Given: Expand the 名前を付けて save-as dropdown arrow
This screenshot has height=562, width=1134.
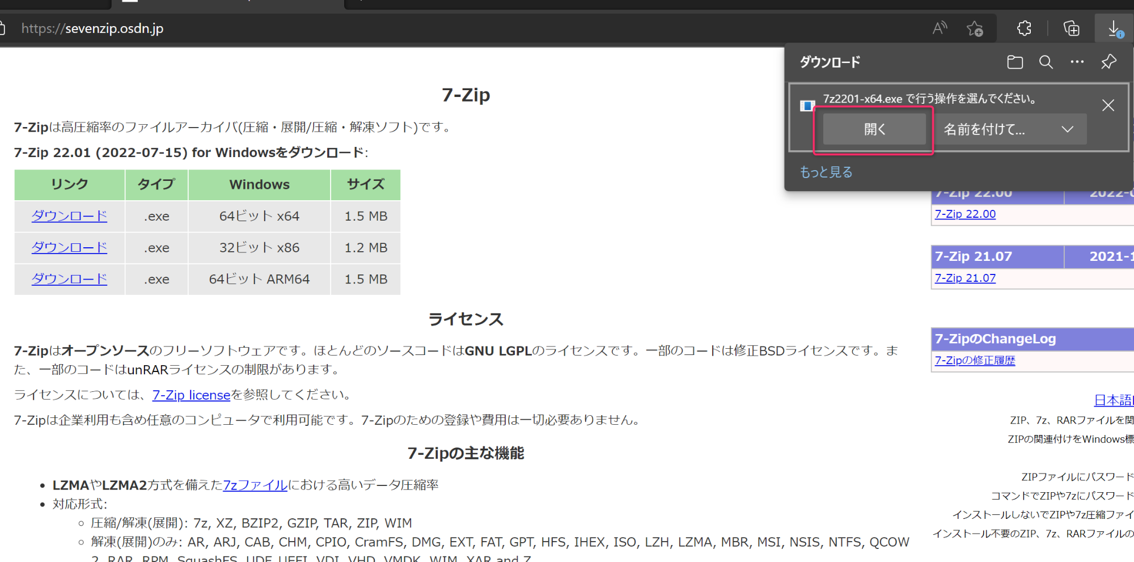Looking at the screenshot, I should click(1068, 129).
